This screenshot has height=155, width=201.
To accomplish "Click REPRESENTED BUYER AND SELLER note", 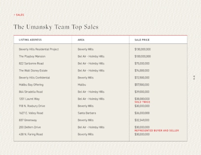I will point(157,131).
